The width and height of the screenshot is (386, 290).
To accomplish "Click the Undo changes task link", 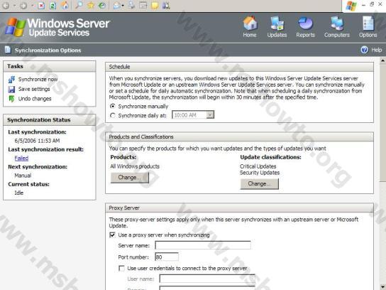I will click(x=35, y=99).
